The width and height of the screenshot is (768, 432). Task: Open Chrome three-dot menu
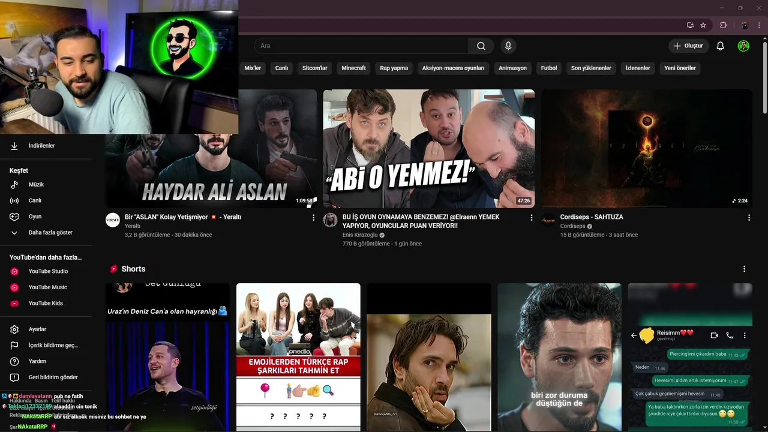click(x=760, y=25)
